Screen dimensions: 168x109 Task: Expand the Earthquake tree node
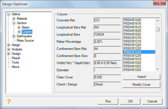tap(14, 36)
